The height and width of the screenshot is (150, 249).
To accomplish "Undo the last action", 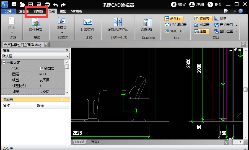I will (x=55, y=5).
